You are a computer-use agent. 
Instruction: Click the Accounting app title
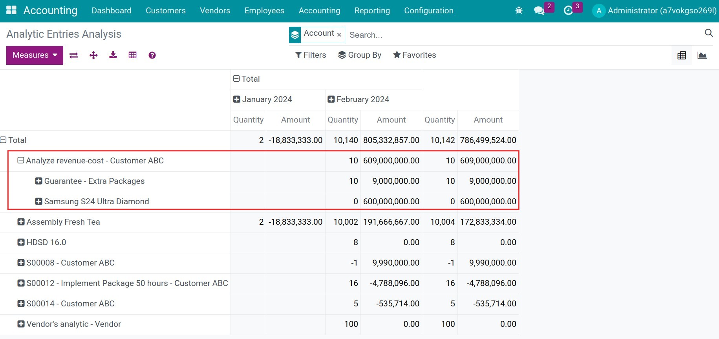(50, 11)
